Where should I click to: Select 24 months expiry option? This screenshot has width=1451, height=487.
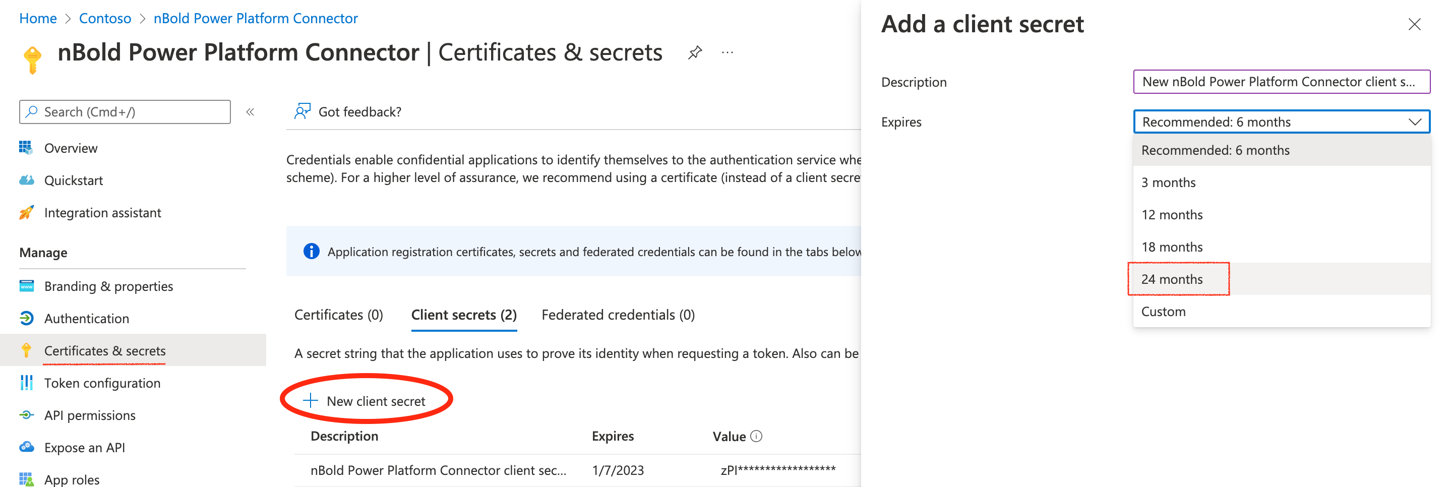click(x=1172, y=279)
